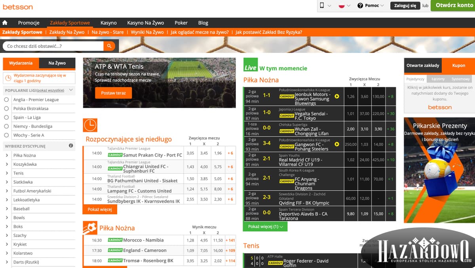Click the green Live badge

pyautogui.click(x=250, y=65)
